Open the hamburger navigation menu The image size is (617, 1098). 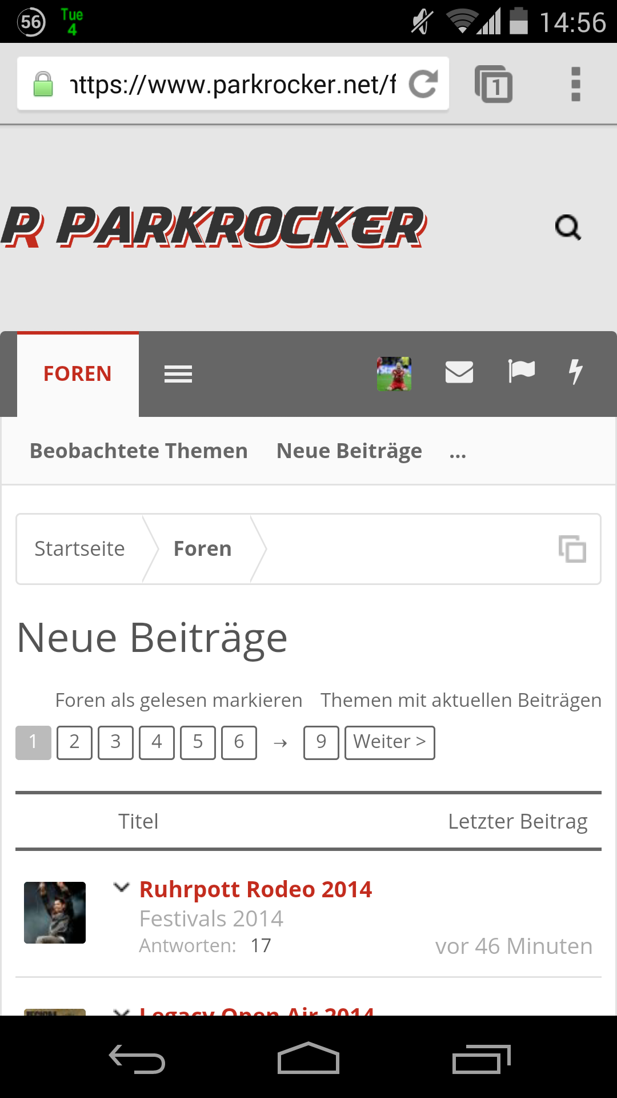pyautogui.click(x=178, y=374)
